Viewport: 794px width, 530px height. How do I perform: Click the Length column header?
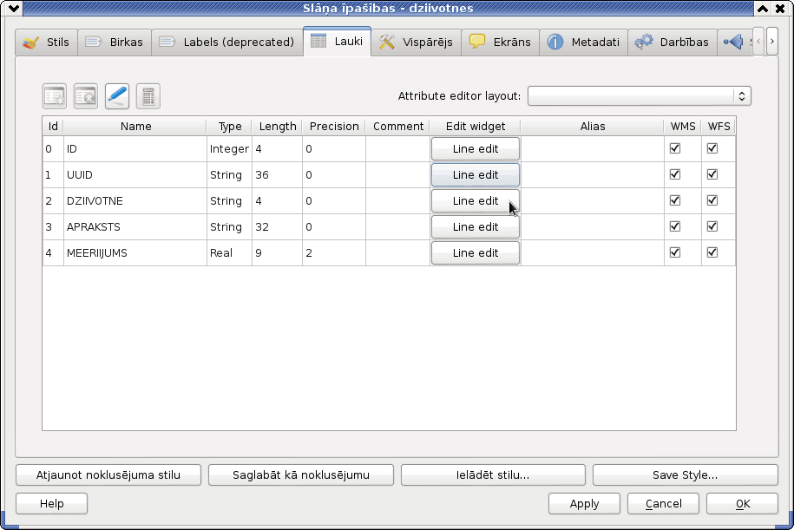pos(278,127)
